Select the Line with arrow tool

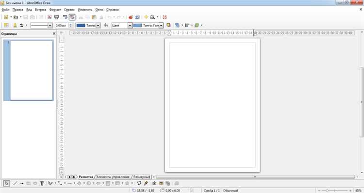coord(22,183)
